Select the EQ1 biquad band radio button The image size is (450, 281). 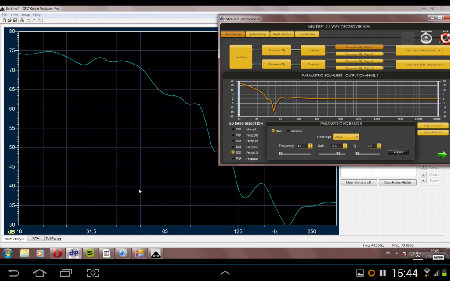pos(233,129)
